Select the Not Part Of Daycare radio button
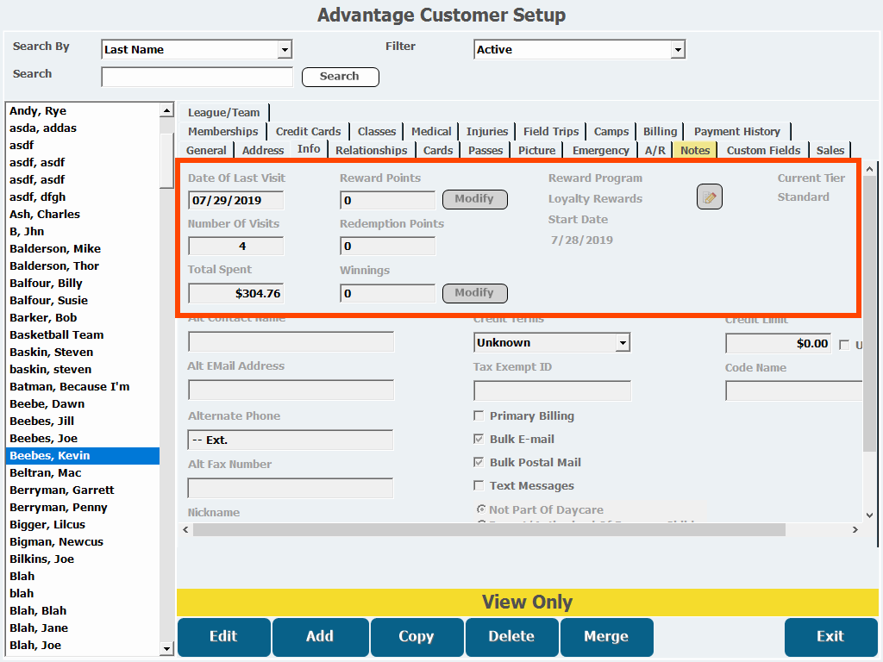 click(480, 510)
